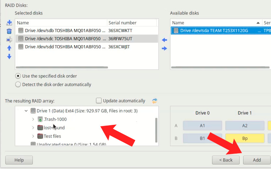Click the B1 block in Drive 0
Screen dimensions: 271x169
203,138
